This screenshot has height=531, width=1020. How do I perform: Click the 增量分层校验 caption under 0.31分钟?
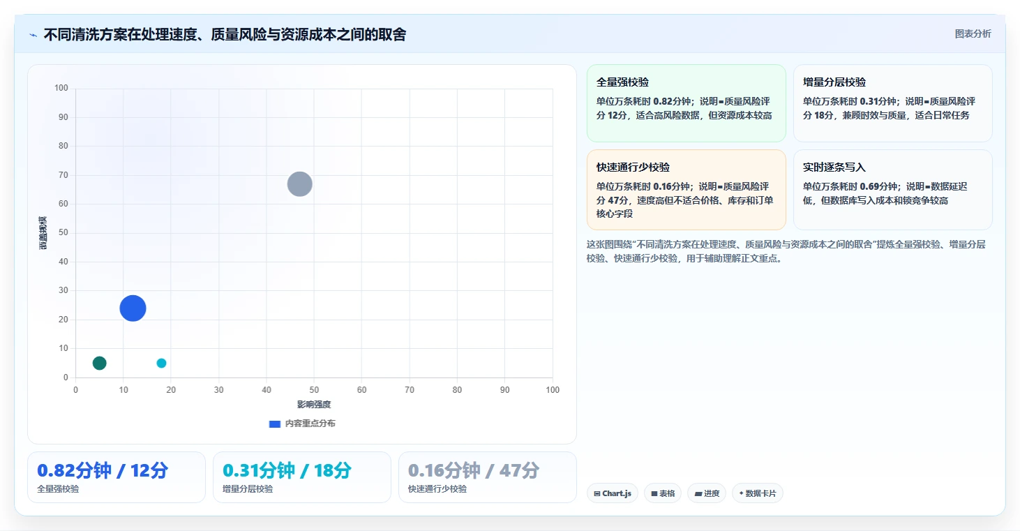click(248, 489)
